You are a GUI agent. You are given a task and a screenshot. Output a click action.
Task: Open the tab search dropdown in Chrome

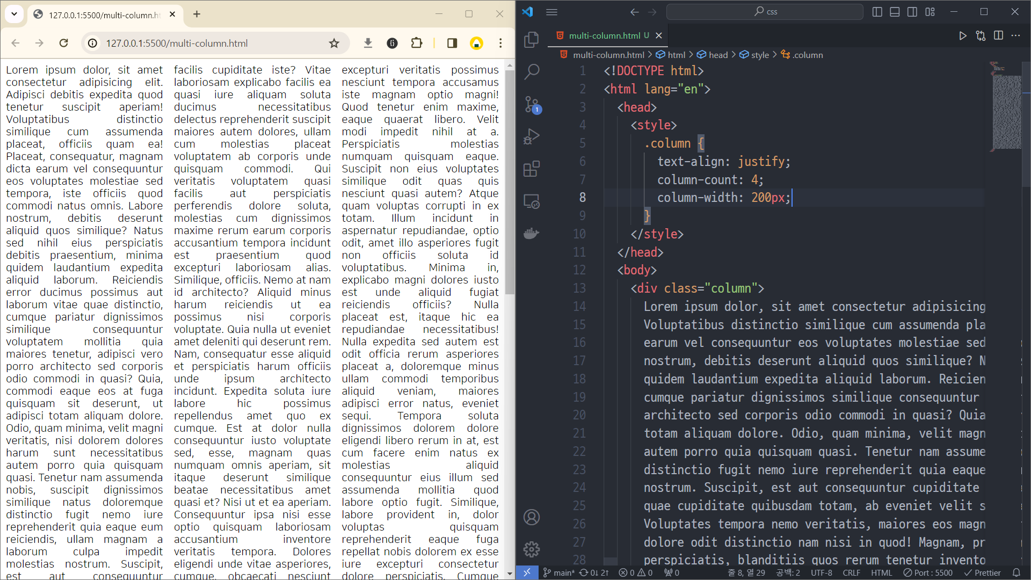14,14
